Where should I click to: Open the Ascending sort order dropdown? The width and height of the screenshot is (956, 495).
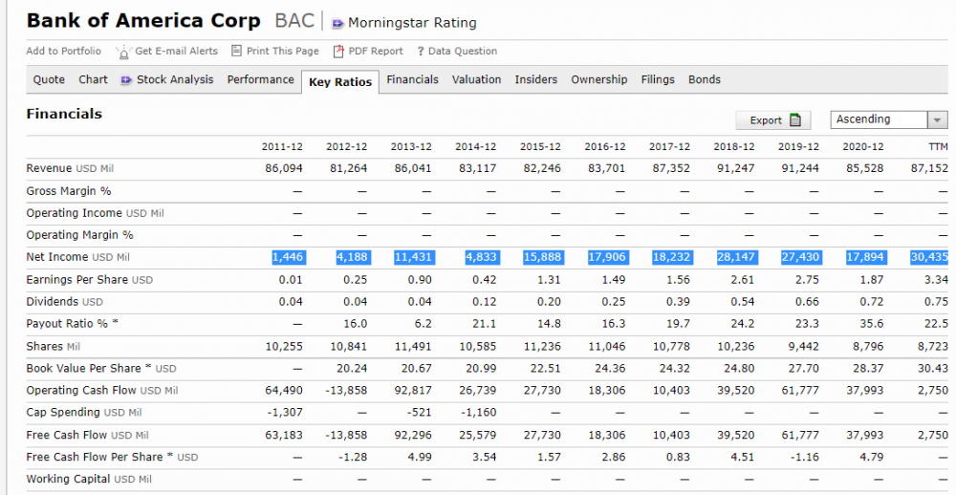889,119
